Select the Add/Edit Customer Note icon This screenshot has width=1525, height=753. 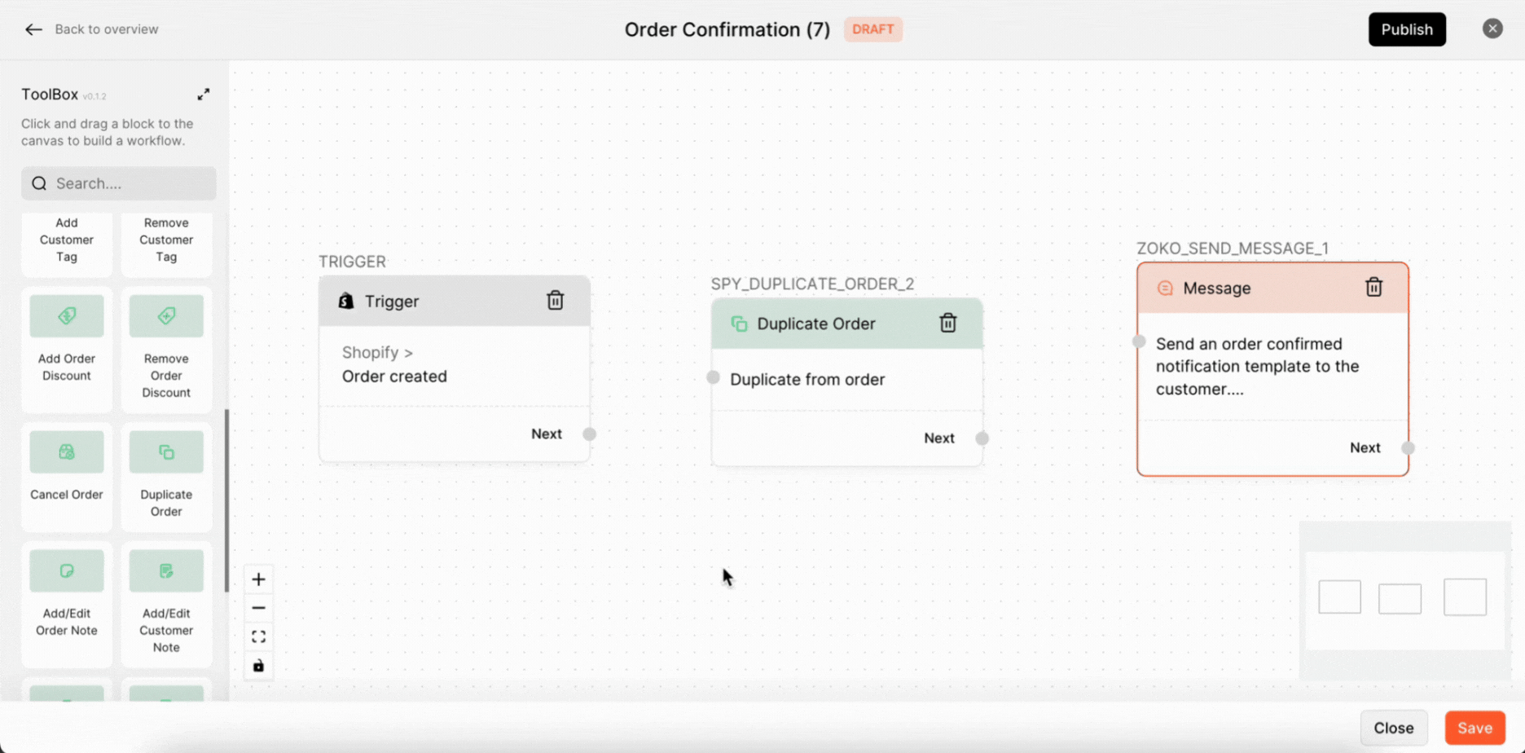pos(166,571)
